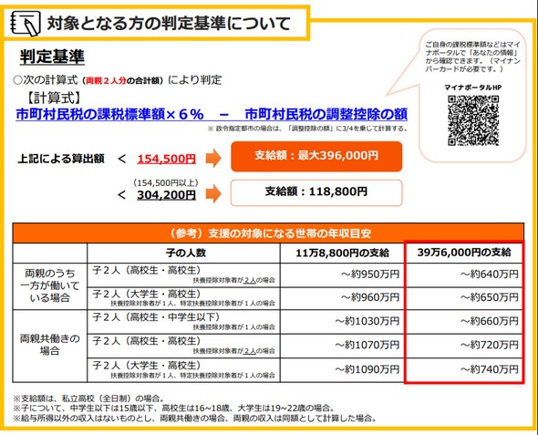
Task: Click the white 支給額:118,800円 box
Action: pyautogui.click(x=316, y=192)
